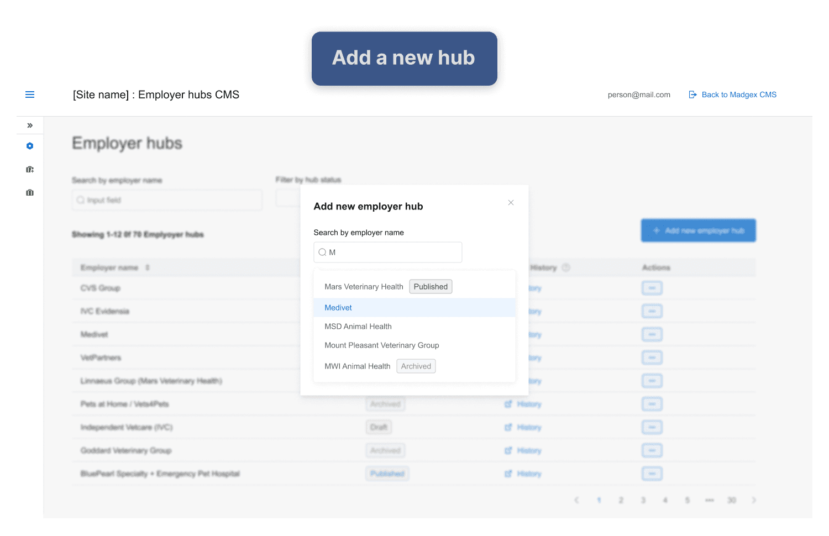
Task: Click the Published status on BluePearl row
Action: tap(387, 474)
